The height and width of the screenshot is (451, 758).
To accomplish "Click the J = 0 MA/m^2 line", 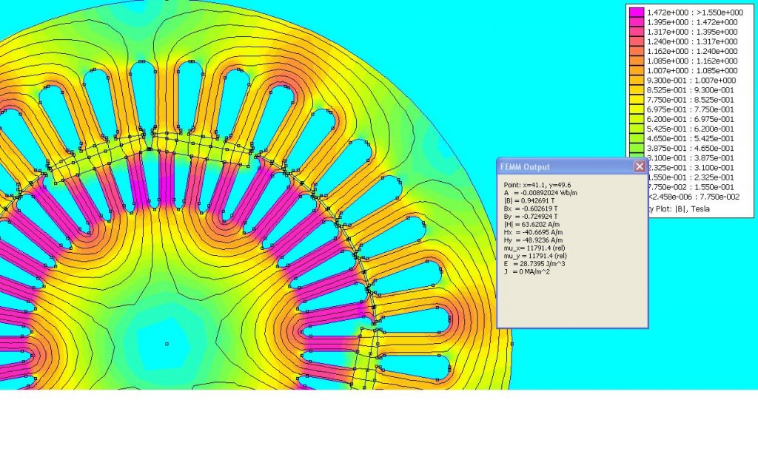I will tap(527, 272).
